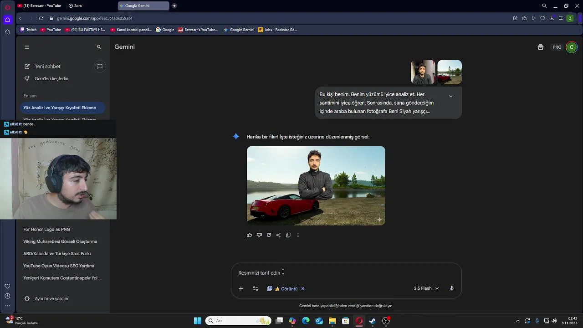Open YouTube Oyun Videosu SEO Yardımı chat
583x328 pixels.
point(58,266)
